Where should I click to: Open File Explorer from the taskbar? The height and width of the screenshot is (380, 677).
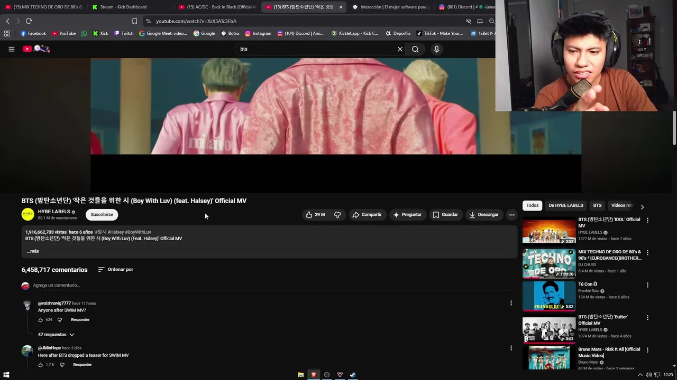300,375
